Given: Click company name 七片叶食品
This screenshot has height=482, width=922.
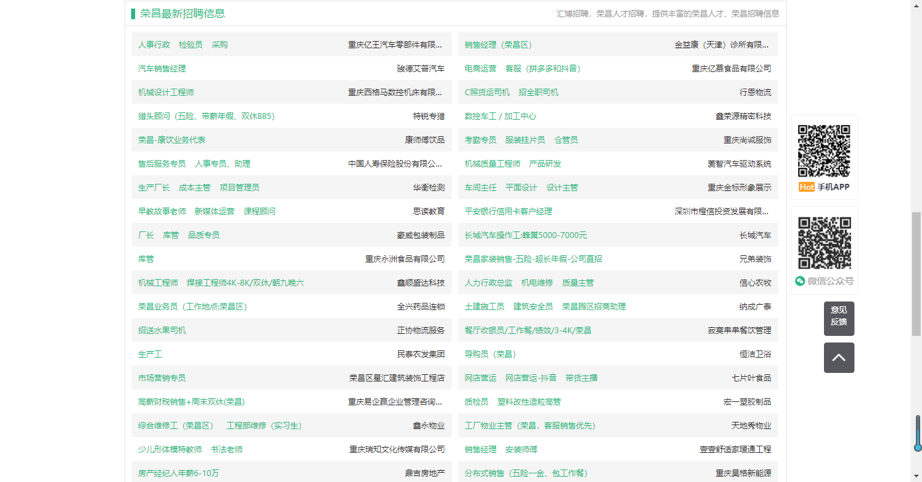Looking at the screenshot, I should [x=752, y=378].
